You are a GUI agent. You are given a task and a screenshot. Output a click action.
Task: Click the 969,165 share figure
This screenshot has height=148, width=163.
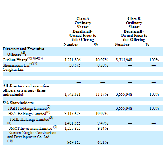click(74, 142)
